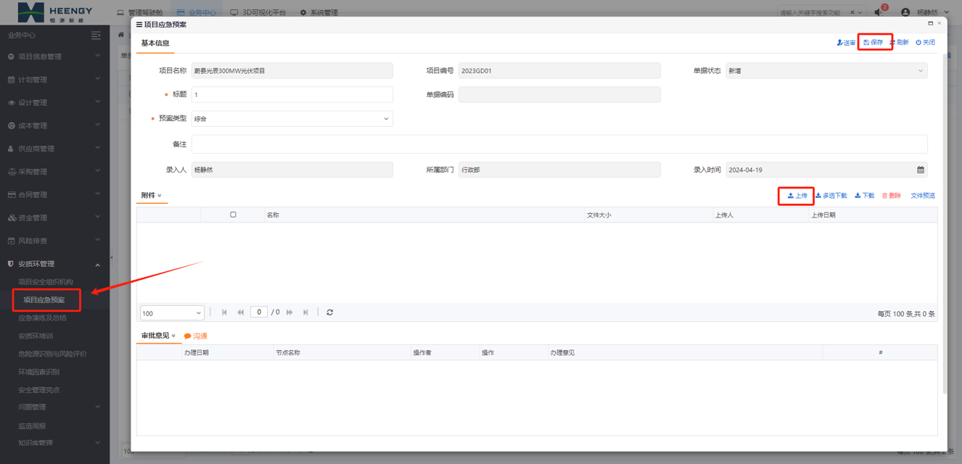The width and height of the screenshot is (962, 464).
Task: Click the 保存 save button
Action: pyautogui.click(x=873, y=43)
